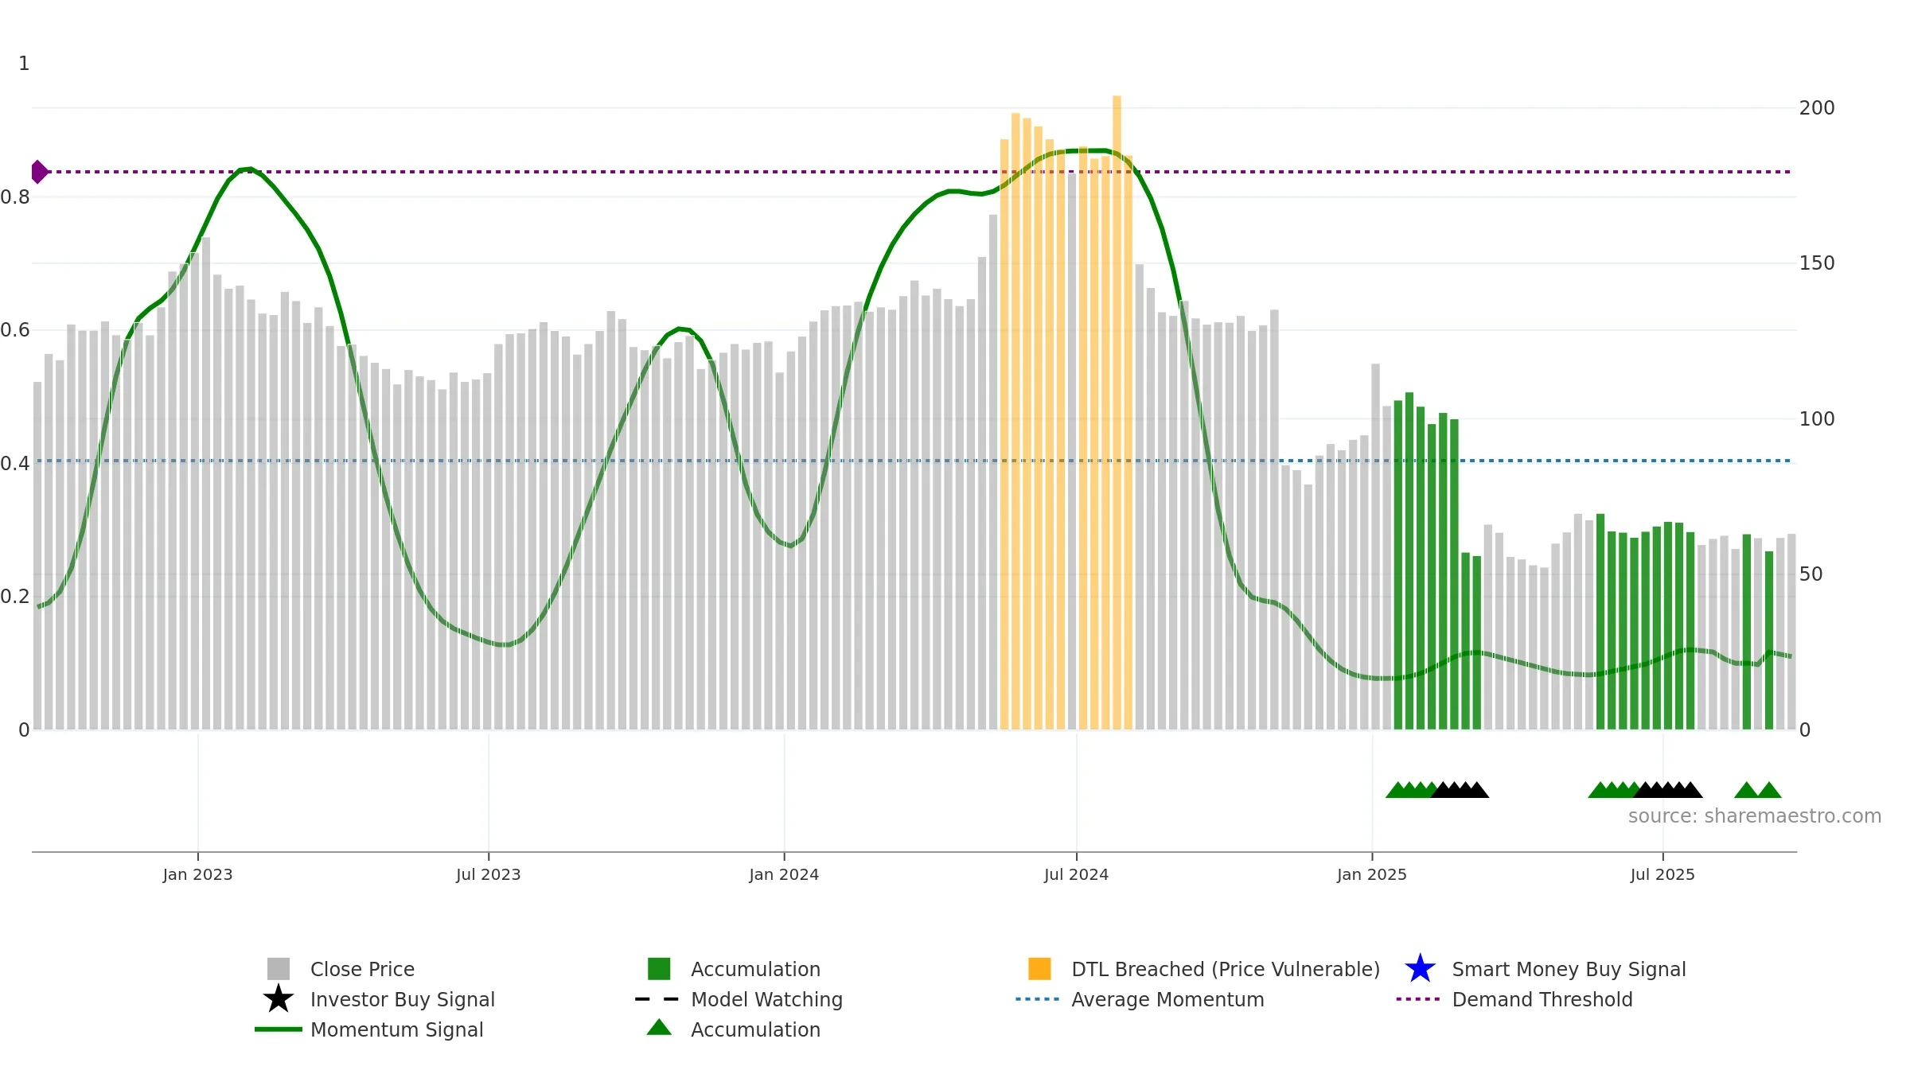Screen dimensions: 1910x1074
Task: Click the Jul 2023 axis label
Action: click(x=488, y=874)
